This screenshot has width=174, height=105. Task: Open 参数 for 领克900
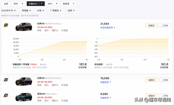[x=39, y=101]
